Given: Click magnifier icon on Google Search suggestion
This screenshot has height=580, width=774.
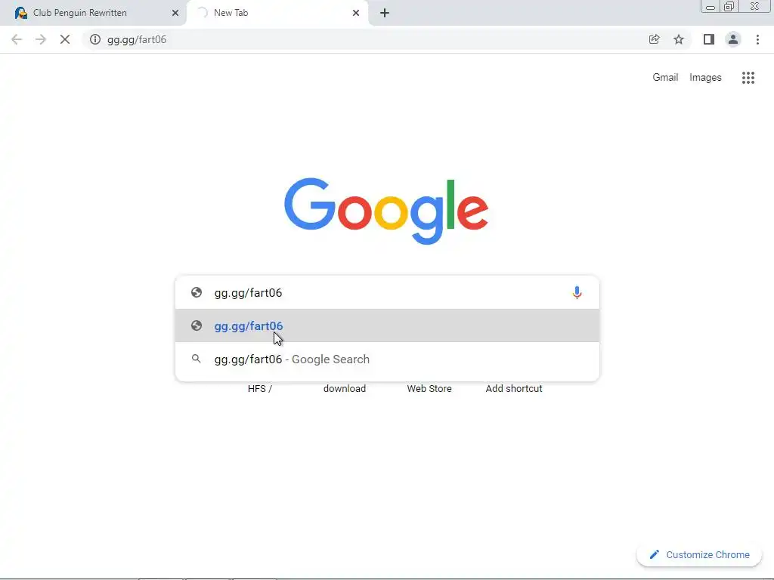Looking at the screenshot, I should pyautogui.click(x=196, y=359).
